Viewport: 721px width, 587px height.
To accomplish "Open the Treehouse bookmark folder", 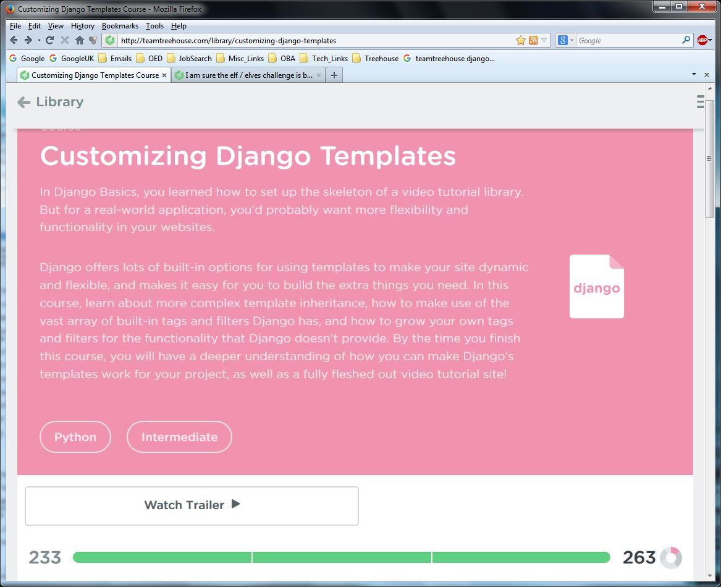I will coord(376,59).
